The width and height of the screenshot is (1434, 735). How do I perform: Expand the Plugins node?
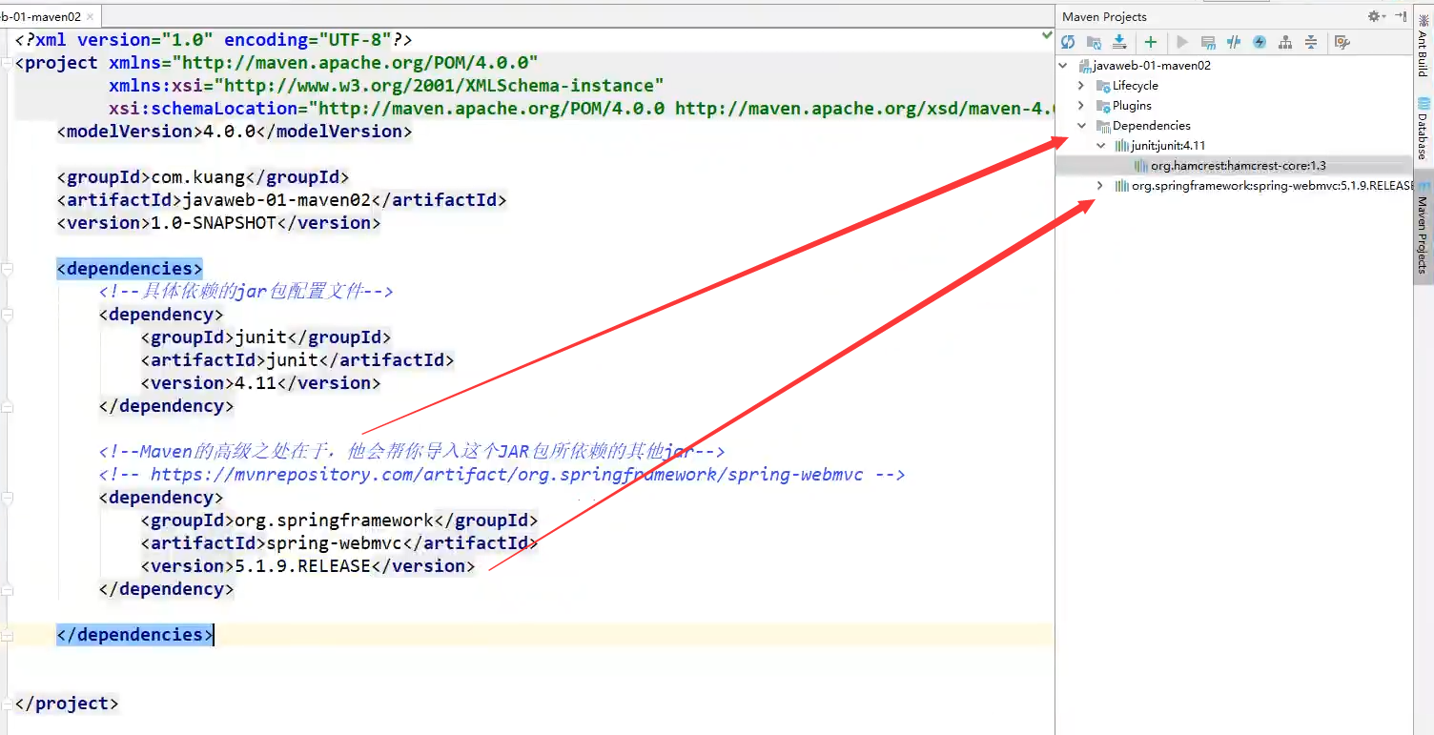1081,106
